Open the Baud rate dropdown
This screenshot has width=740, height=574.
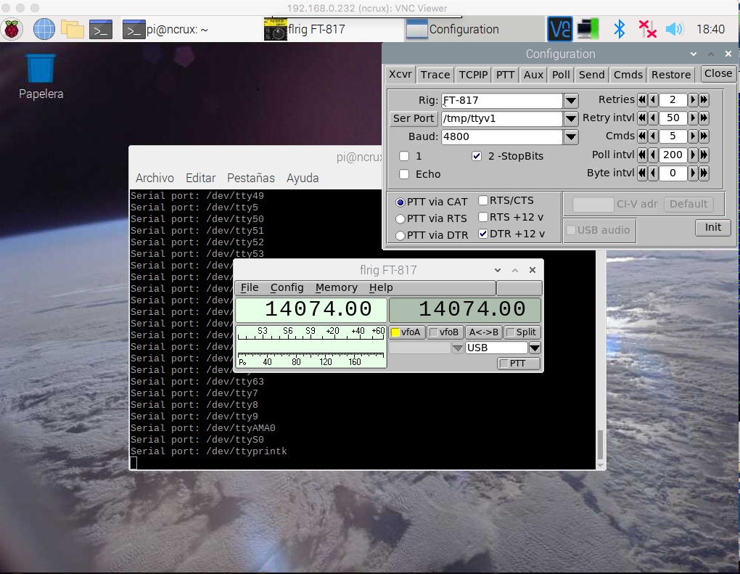coord(571,137)
